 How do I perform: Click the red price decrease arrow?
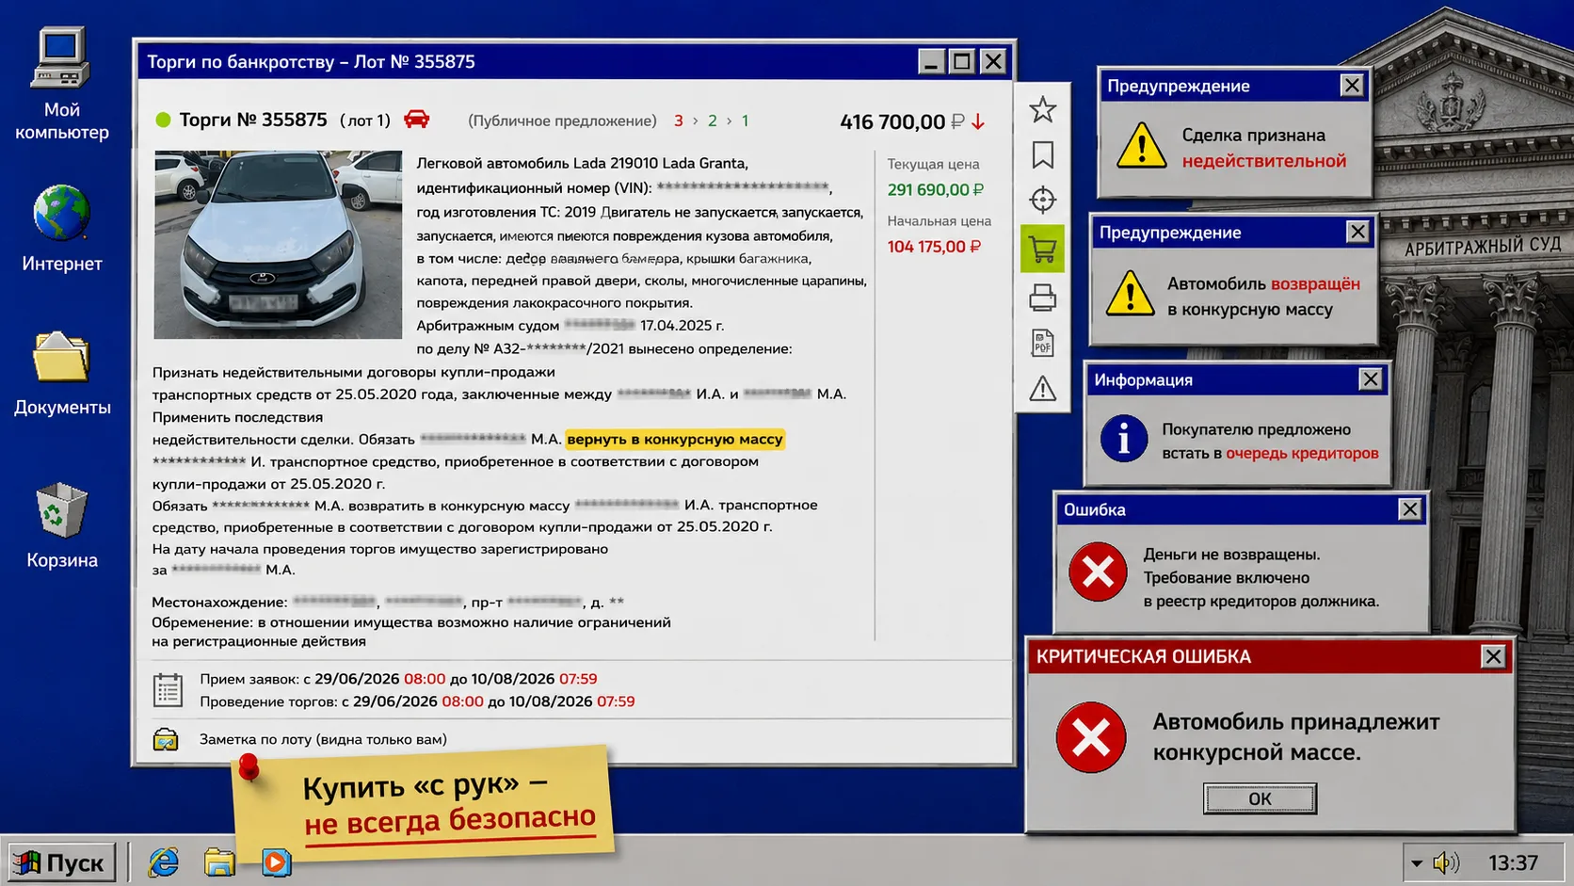coord(978,121)
